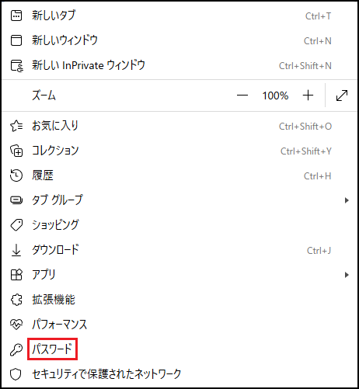The width and height of the screenshot is (359, 389).
Task: Click the password key icon
Action: 16,349
